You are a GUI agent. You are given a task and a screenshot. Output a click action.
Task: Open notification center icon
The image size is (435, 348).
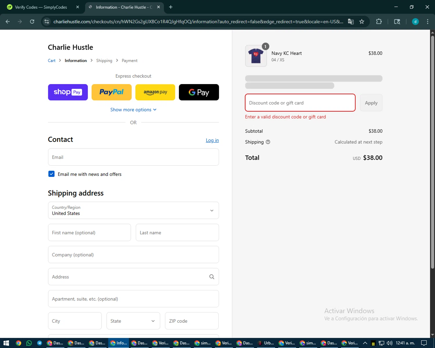coord(424,343)
